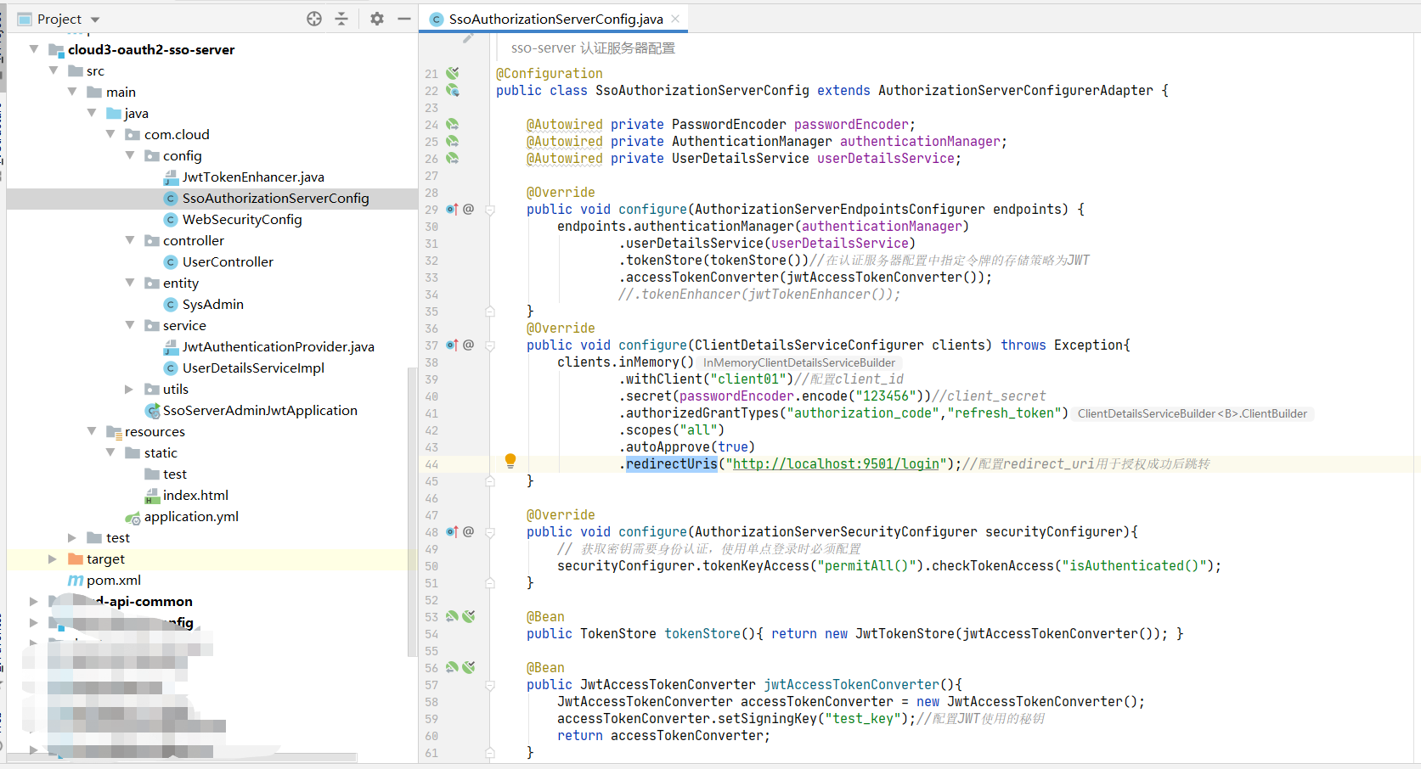The height and width of the screenshot is (769, 1421).
Task: Open JwtAuthenticationProvider.java file
Action: pyautogui.click(x=278, y=346)
